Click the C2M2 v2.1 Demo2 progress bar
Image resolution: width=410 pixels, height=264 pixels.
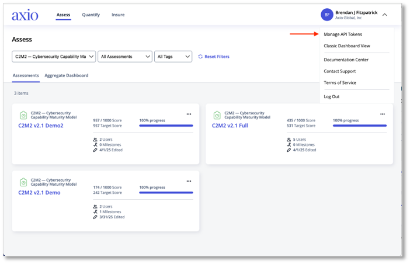pyautogui.click(x=166, y=126)
